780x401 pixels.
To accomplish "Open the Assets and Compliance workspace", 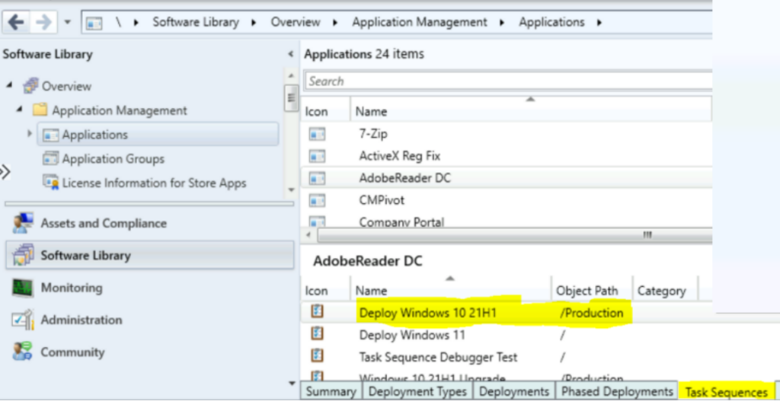I will (x=104, y=224).
